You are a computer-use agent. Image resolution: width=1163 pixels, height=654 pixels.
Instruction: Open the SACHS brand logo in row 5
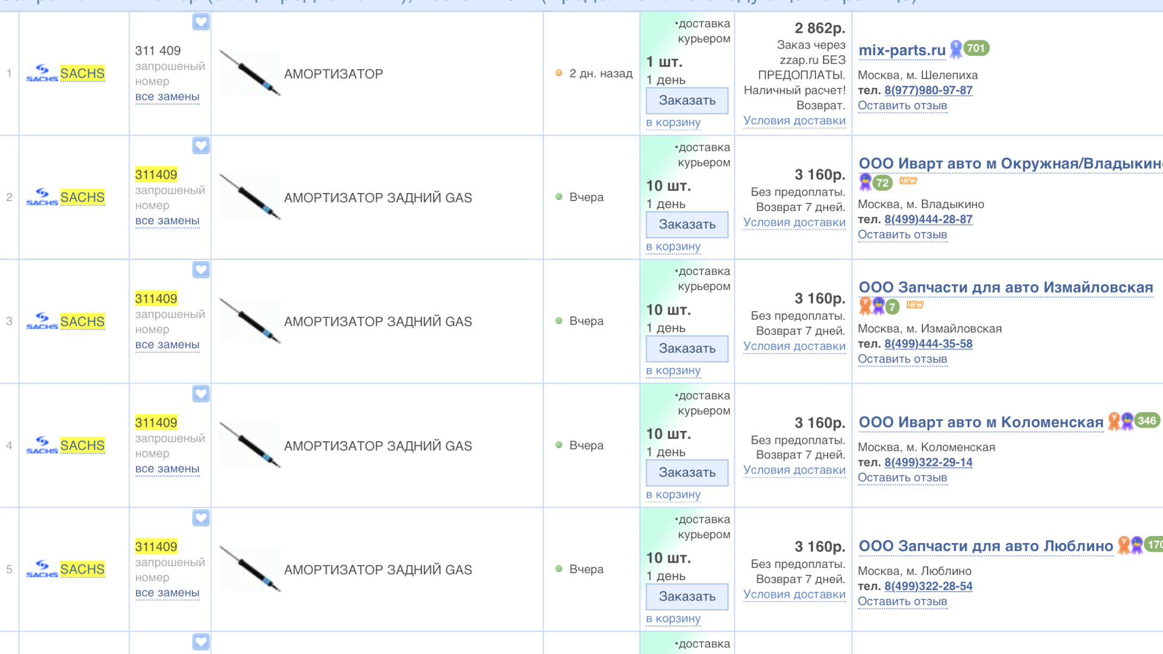pyautogui.click(x=42, y=569)
